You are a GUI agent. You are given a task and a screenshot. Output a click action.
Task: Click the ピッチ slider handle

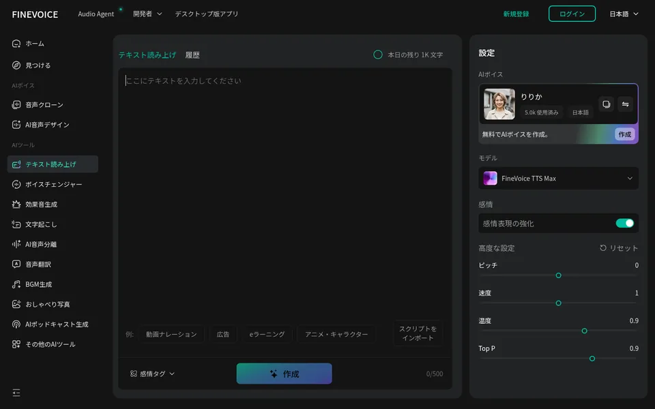559,275
